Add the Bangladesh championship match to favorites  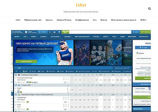click(16, 82)
